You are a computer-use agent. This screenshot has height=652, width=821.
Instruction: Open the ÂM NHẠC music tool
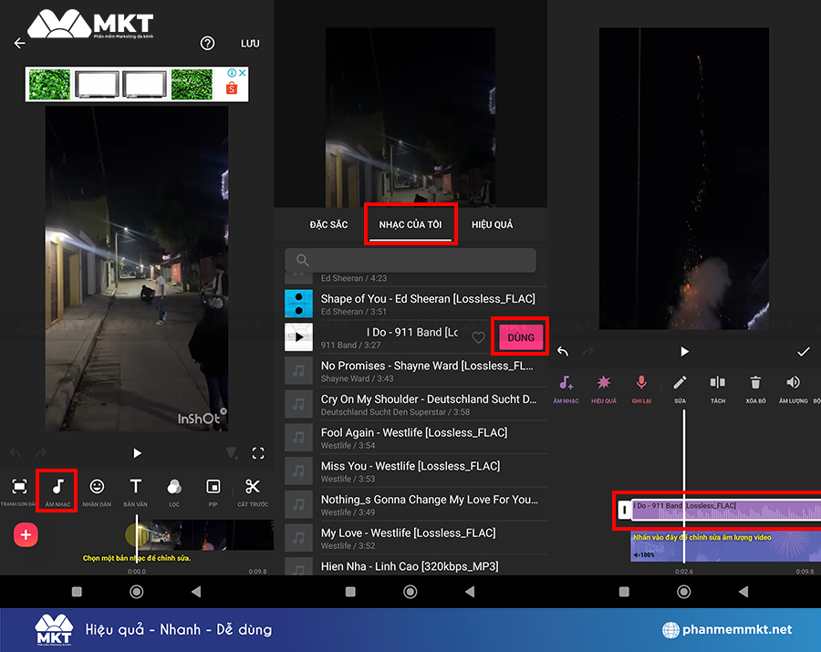point(57,492)
